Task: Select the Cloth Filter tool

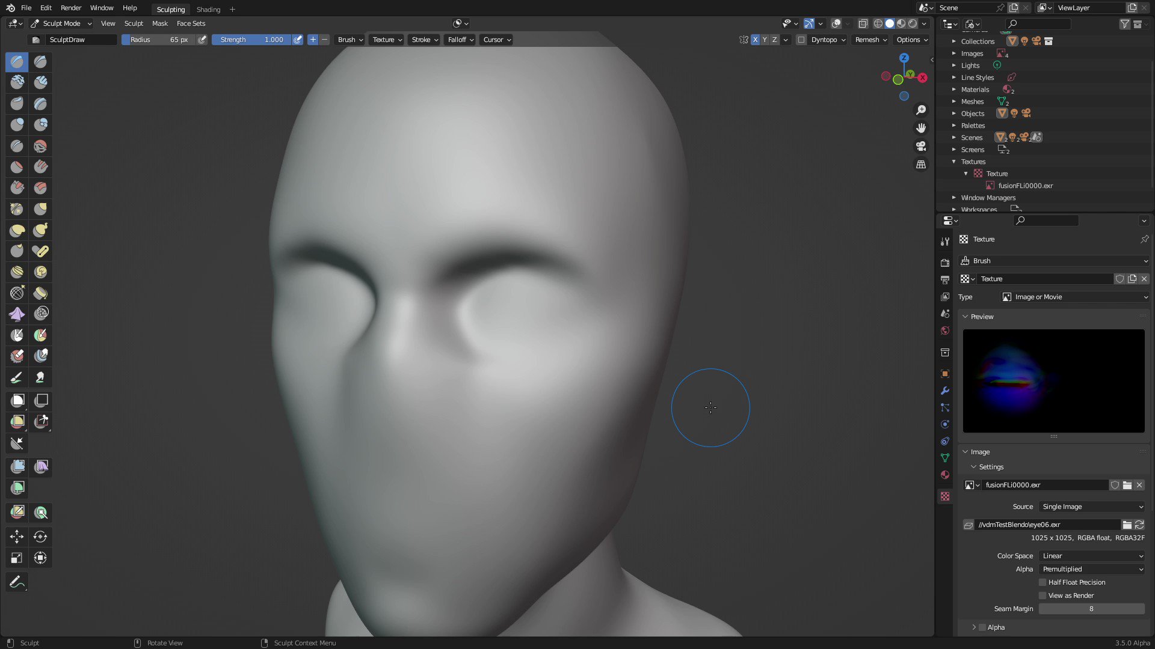Action: (x=40, y=467)
